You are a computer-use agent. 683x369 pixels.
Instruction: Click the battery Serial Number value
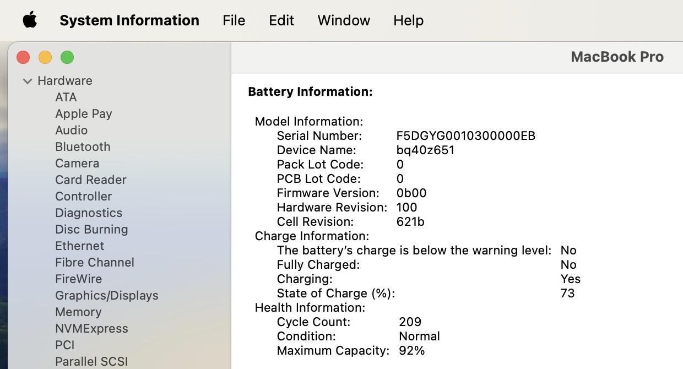pos(465,136)
